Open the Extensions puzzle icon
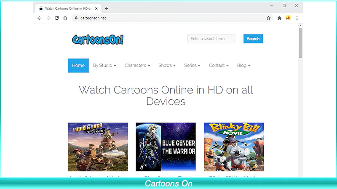This screenshot has width=337, height=189. coord(279,18)
